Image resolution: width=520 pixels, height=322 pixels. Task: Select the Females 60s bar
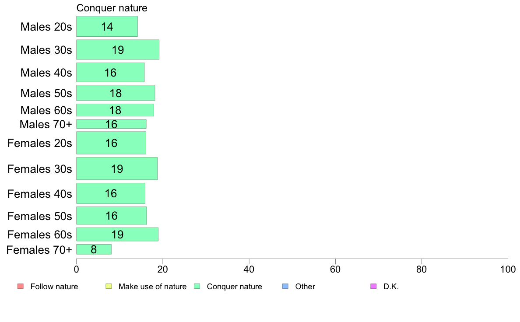pyautogui.click(x=117, y=234)
